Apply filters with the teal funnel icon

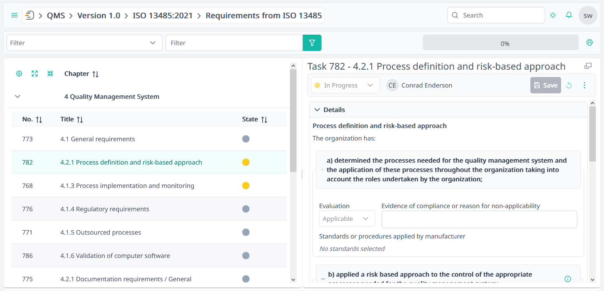click(312, 43)
